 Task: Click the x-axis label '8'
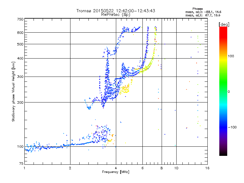(x=162, y=168)
